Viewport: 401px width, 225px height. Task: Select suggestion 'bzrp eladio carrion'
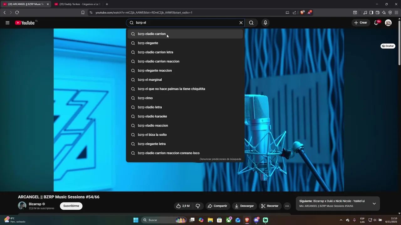[185, 34]
